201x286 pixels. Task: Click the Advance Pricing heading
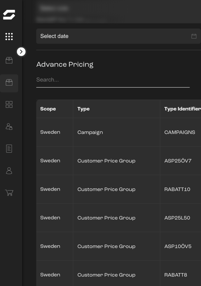point(65,65)
